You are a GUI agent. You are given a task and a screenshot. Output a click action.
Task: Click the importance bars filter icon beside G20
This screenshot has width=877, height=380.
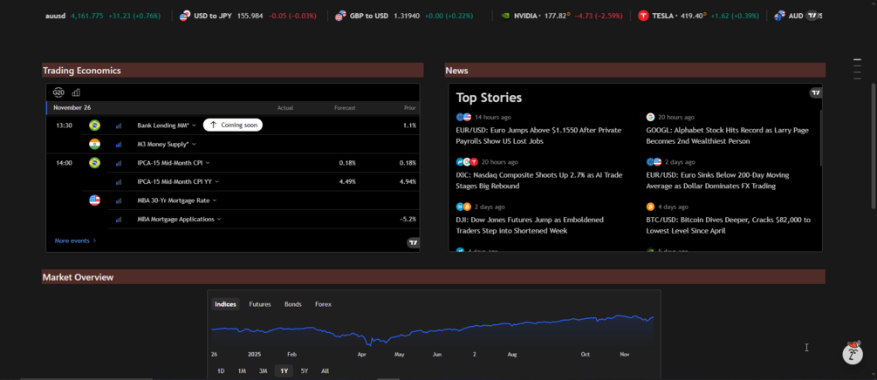pyautogui.click(x=76, y=92)
